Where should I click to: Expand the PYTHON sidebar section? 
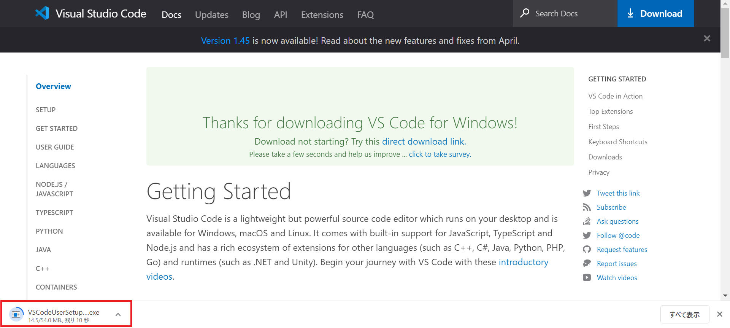point(49,231)
